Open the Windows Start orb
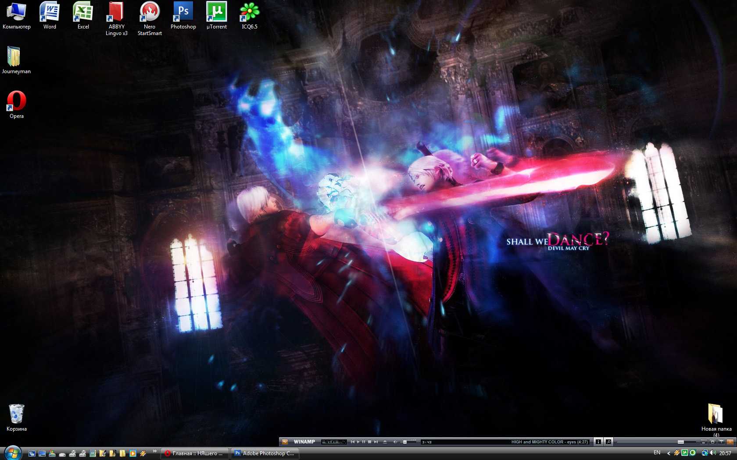737x460 pixels. [x=13, y=453]
